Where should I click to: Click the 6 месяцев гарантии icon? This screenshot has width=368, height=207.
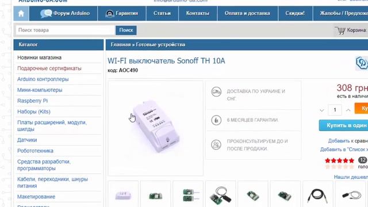tap(216, 120)
